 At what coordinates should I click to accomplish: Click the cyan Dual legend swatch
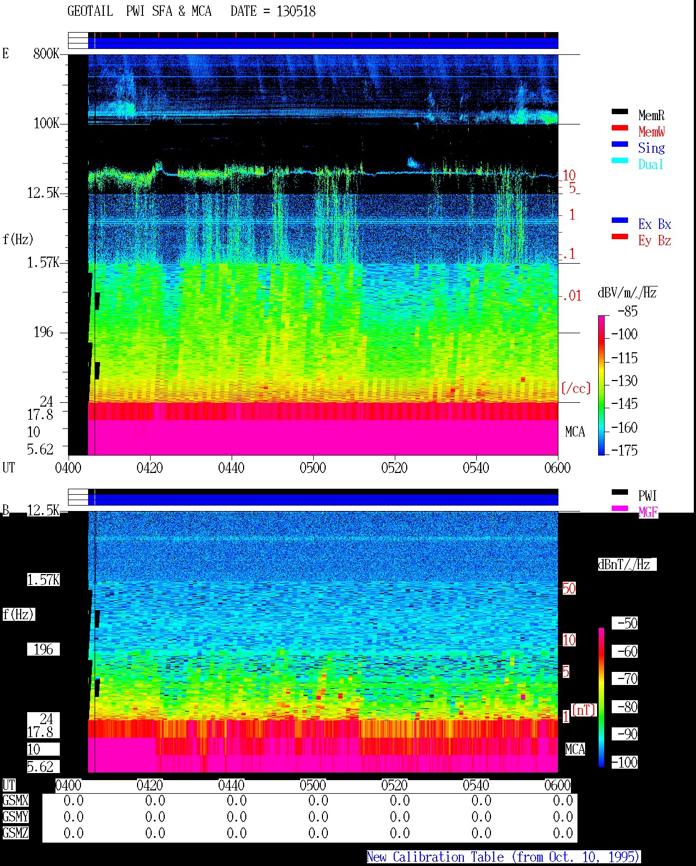point(620,161)
